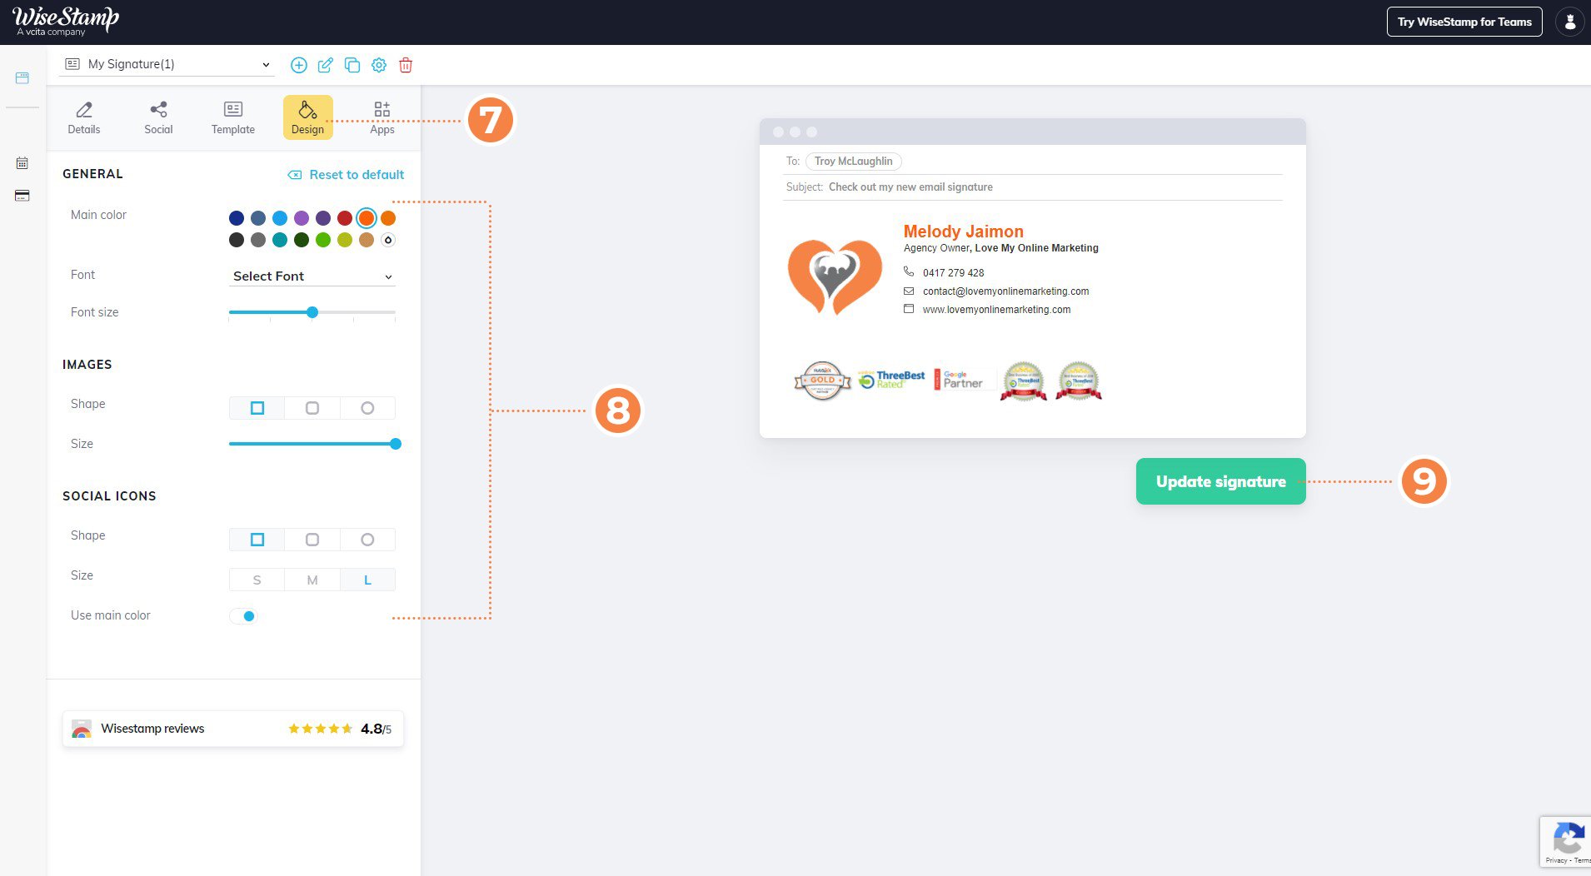Pick the red main color swatch

pos(345,218)
